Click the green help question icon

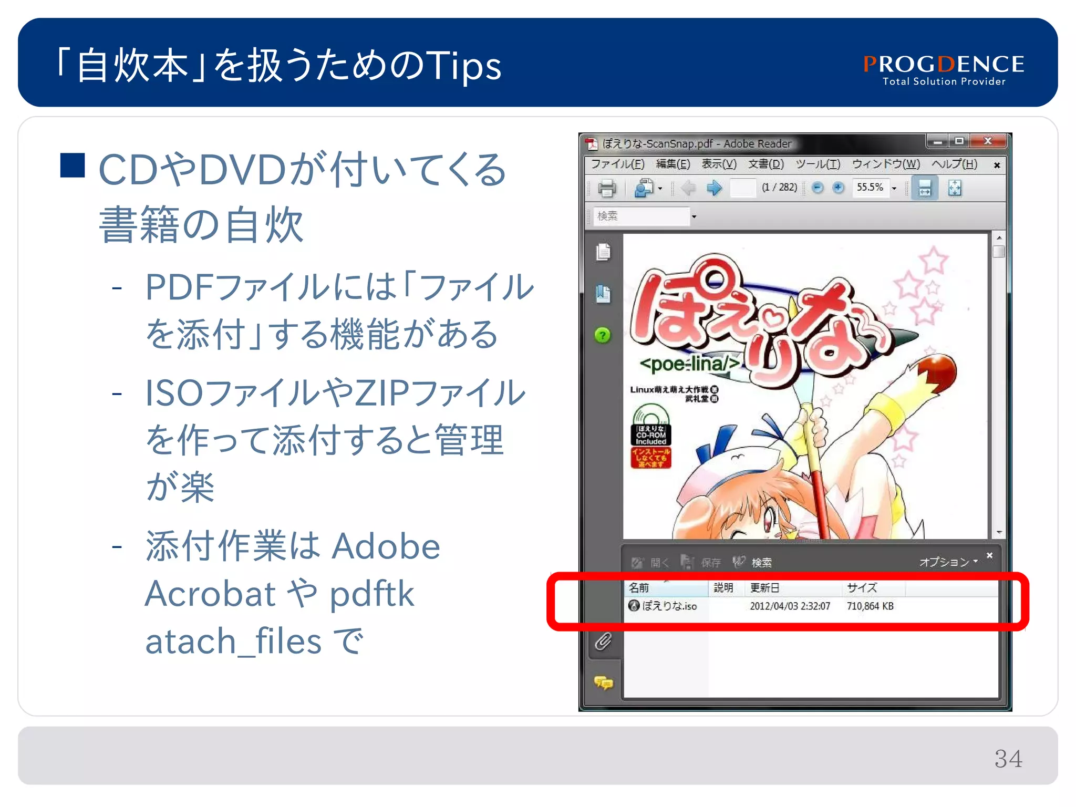(x=603, y=335)
